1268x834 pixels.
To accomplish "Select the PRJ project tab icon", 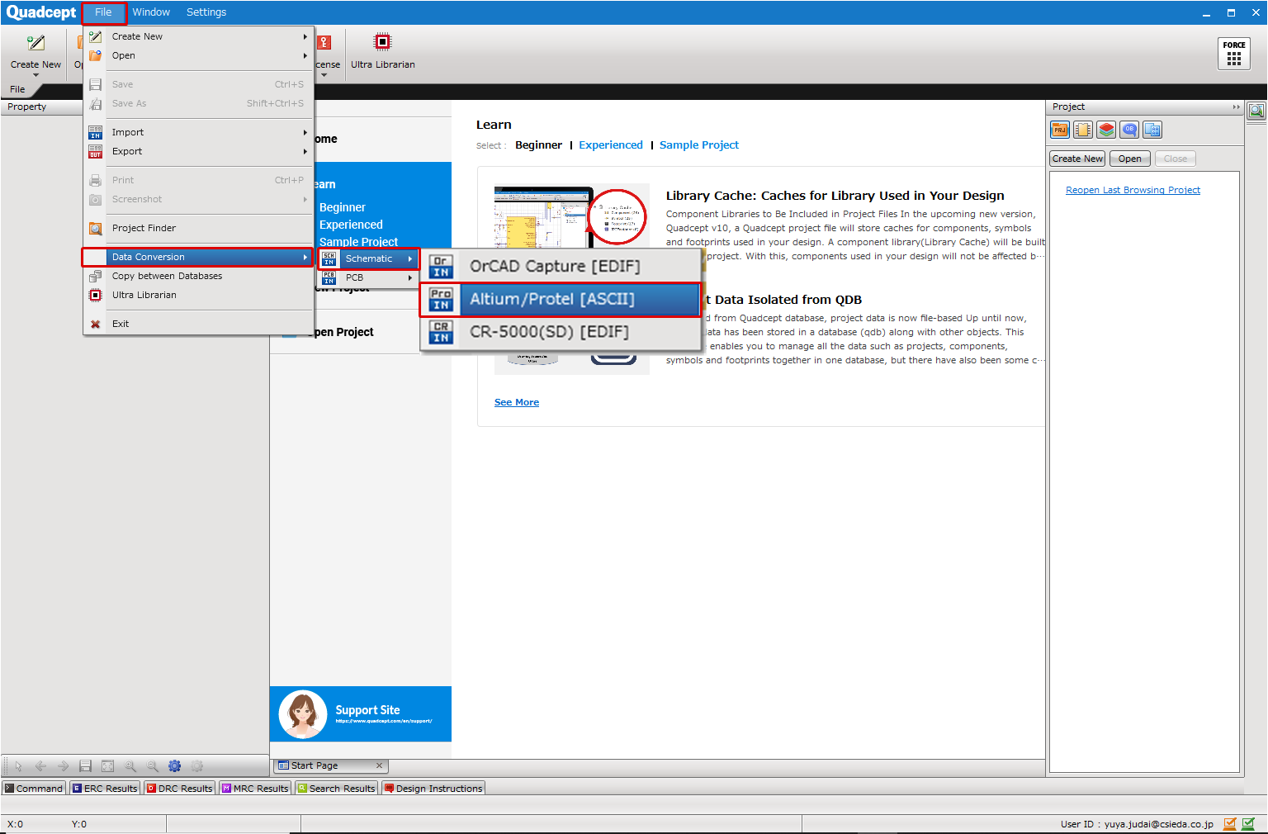I will pos(1060,130).
